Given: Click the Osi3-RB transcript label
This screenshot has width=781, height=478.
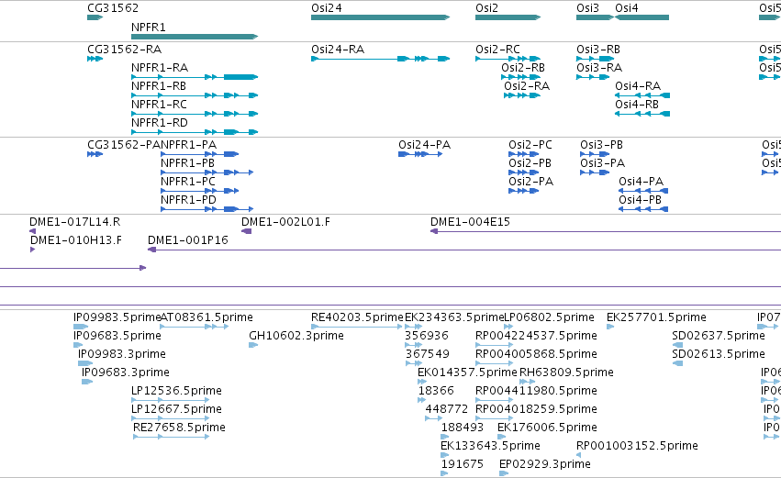Looking at the screenshot, I should click(x=598, y=50).
